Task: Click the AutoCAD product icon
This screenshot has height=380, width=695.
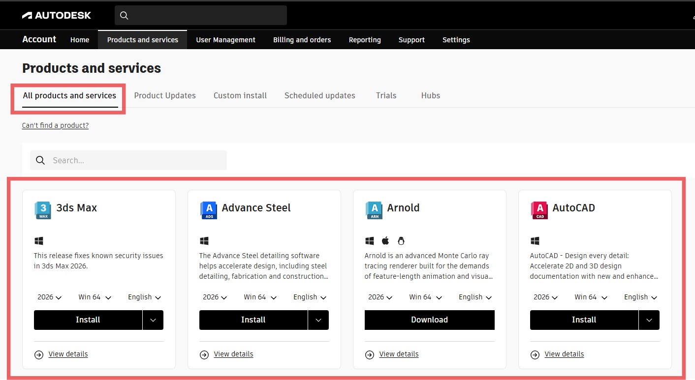Action: point(539,210)
